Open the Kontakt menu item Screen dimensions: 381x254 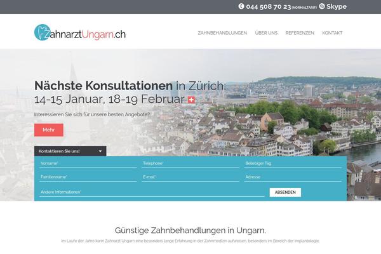click(x=332, y=33)
